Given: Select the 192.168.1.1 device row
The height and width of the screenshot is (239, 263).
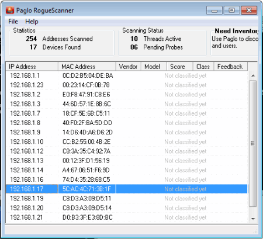Looking at the screenshot, I should pyautogui.click(x=127, y=75).
